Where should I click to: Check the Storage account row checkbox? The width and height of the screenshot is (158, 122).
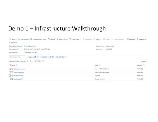click(x=10, y=79)
